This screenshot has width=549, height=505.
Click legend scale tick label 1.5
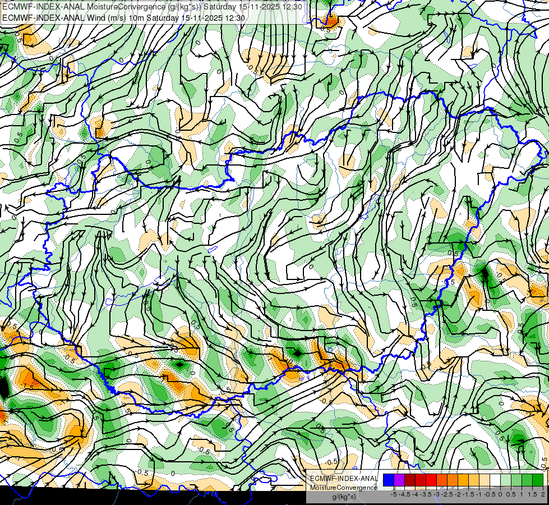point(533,494)
